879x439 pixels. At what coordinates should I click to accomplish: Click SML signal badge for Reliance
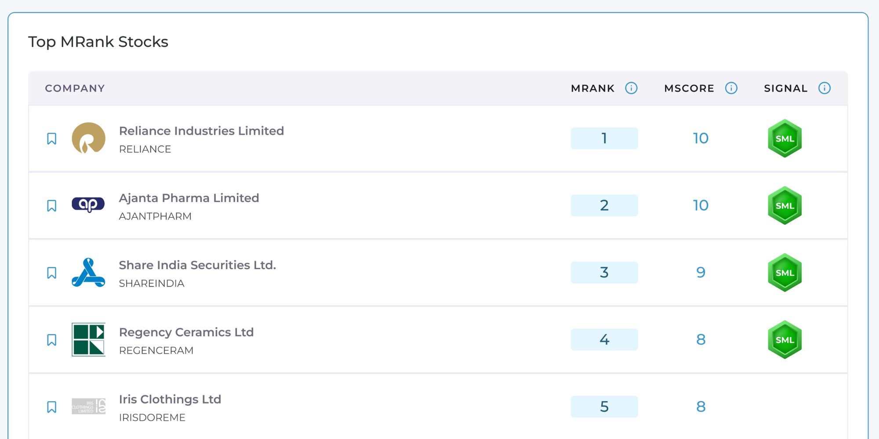[x=785, y=139]
